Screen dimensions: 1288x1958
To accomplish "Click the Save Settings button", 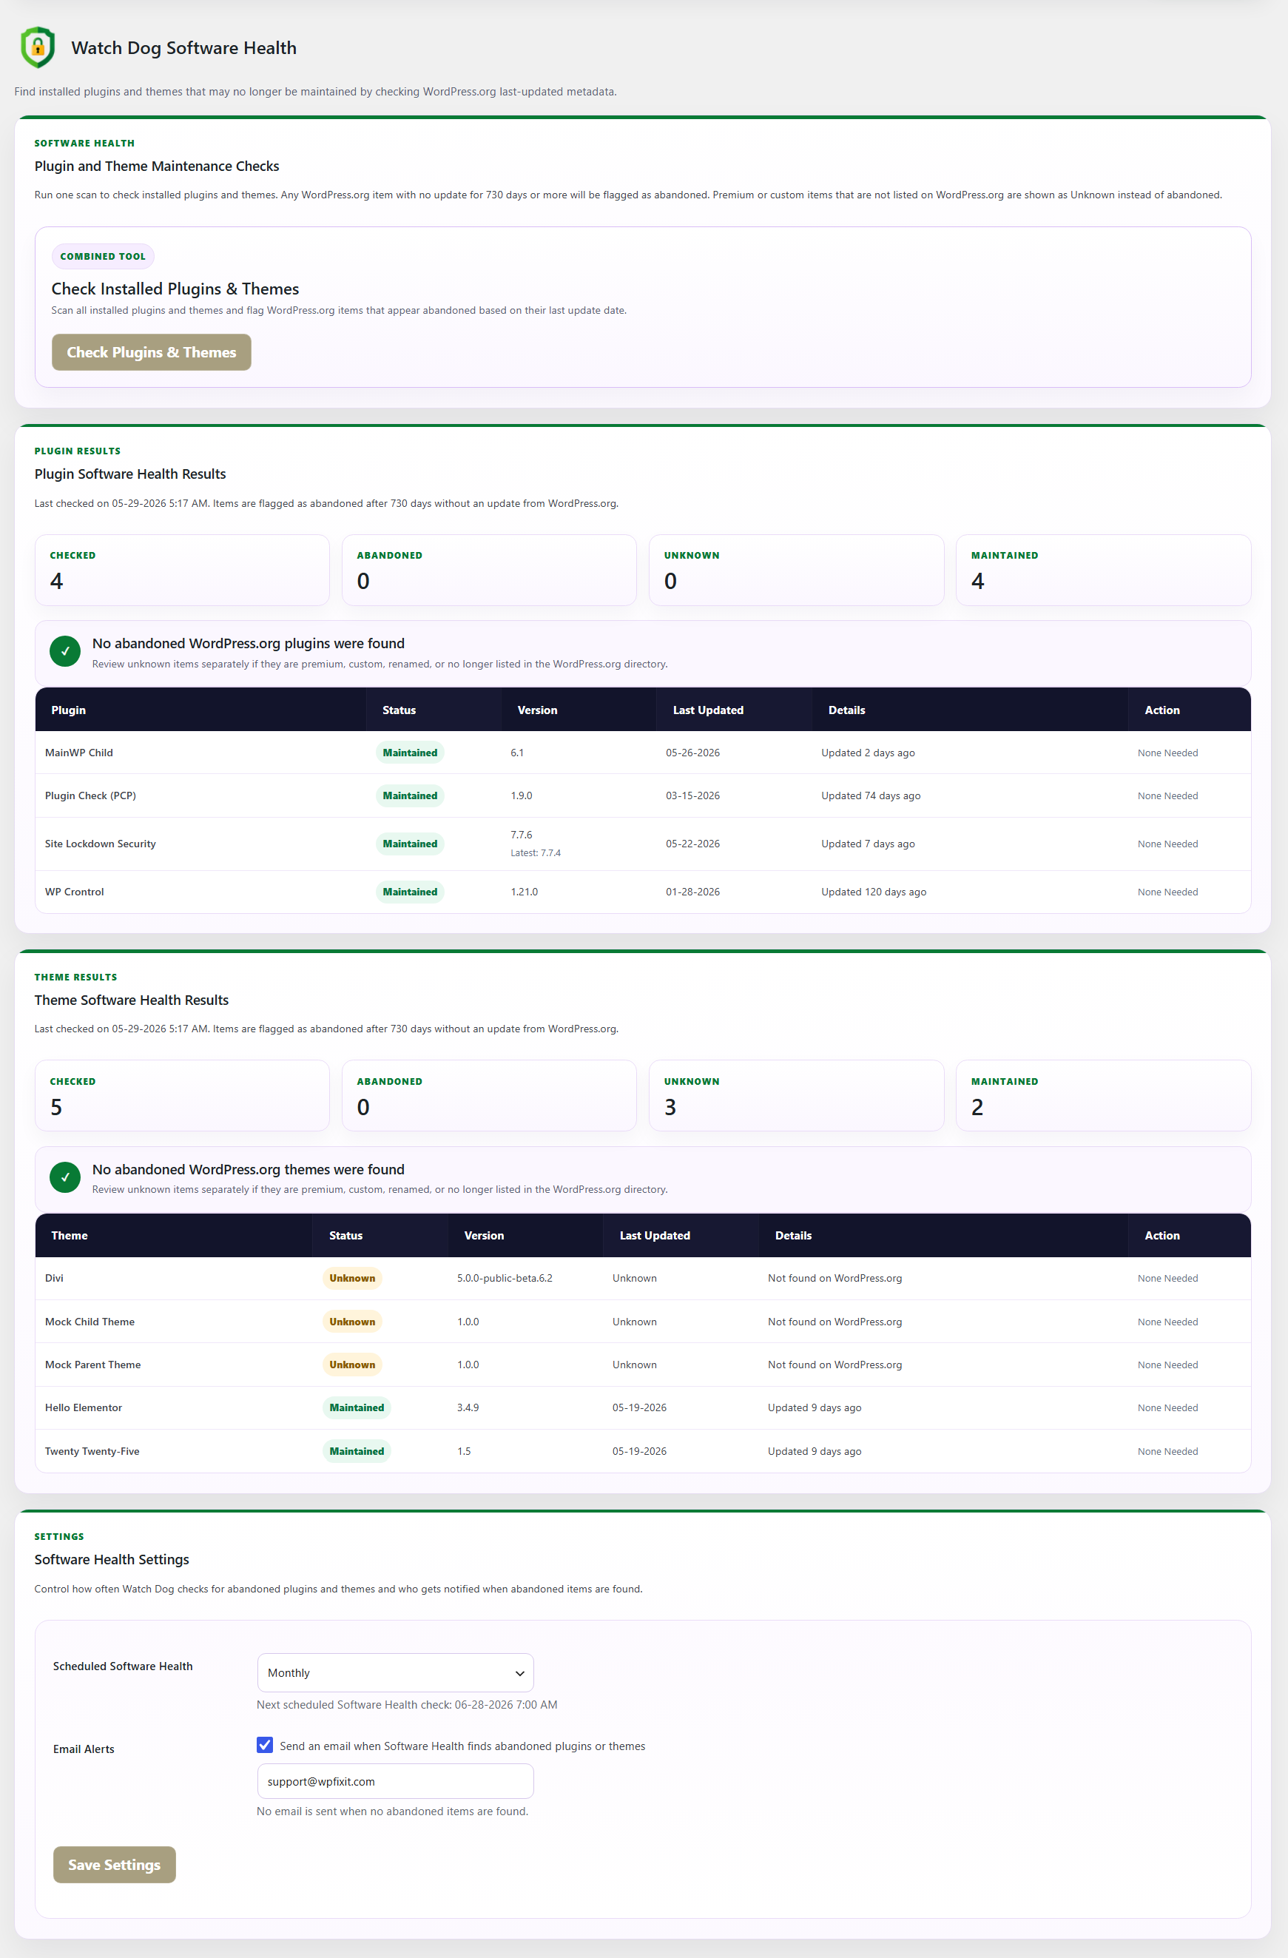I will (115, 1864).
